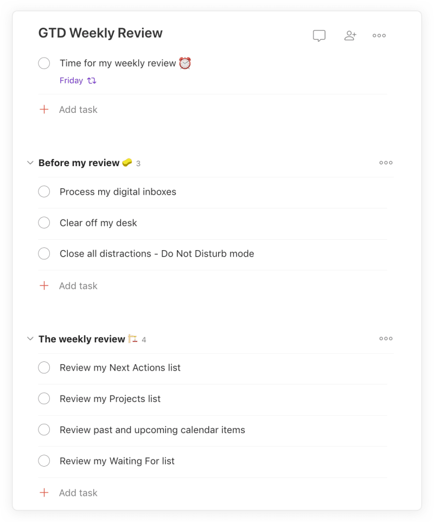Click the recurring schedule icon next to Friday
Screen dimensions: 434x522
point(90,80)
